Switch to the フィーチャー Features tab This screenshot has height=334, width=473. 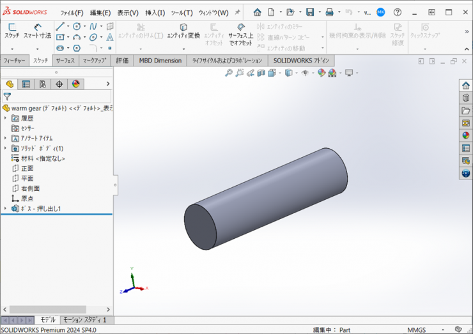[15, 61]
